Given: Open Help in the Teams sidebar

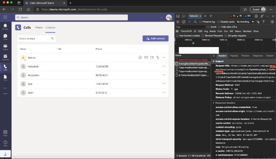Looking at the screenshot, I should pyautogui.click(x=5, y=143).
